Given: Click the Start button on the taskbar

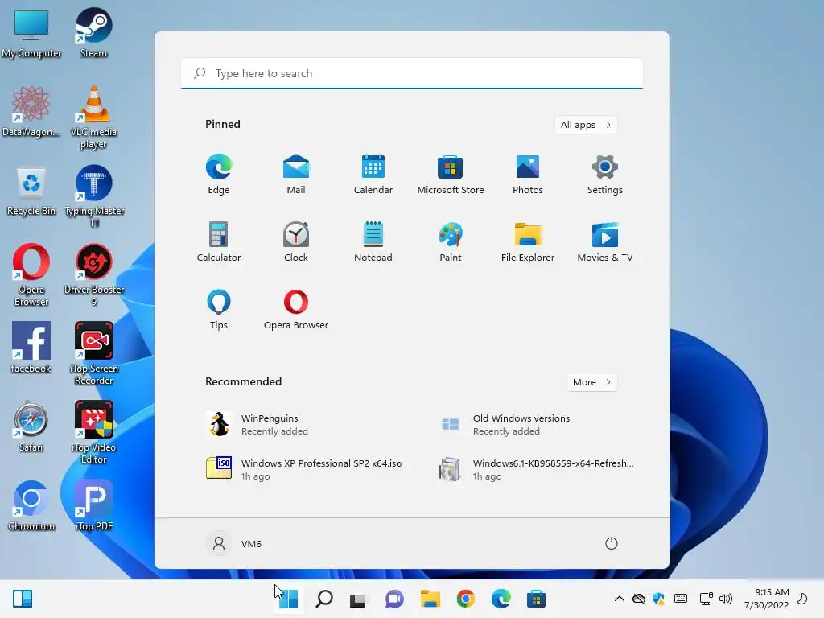Looking at the screenshot, I should 288,599.
